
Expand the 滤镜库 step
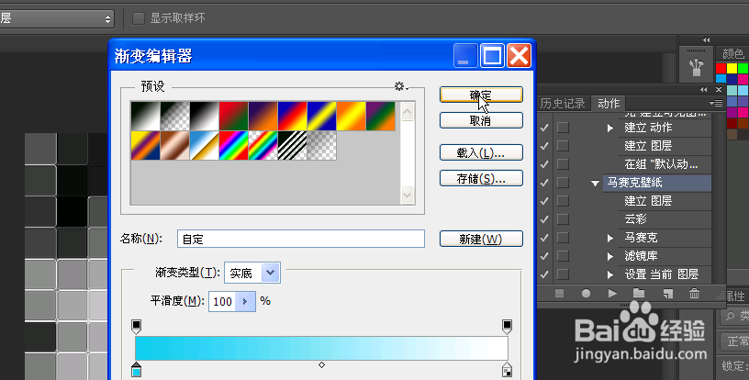point(610,256)
